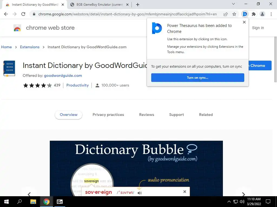Click the taskbar clock showing 11:10 AM
This screenshot has height=207, width=277.
254,202
